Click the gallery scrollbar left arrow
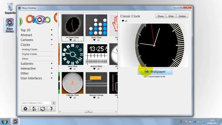The height and width of the screenshot is (125, 222). click(x=60, y=111)
